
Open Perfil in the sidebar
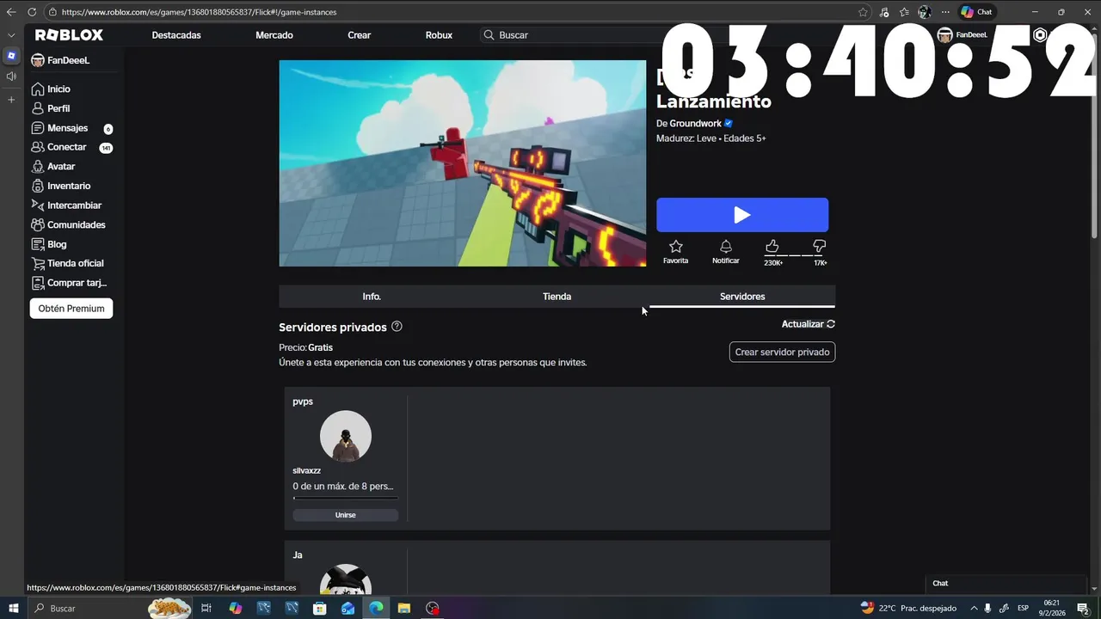pos(51,108)
